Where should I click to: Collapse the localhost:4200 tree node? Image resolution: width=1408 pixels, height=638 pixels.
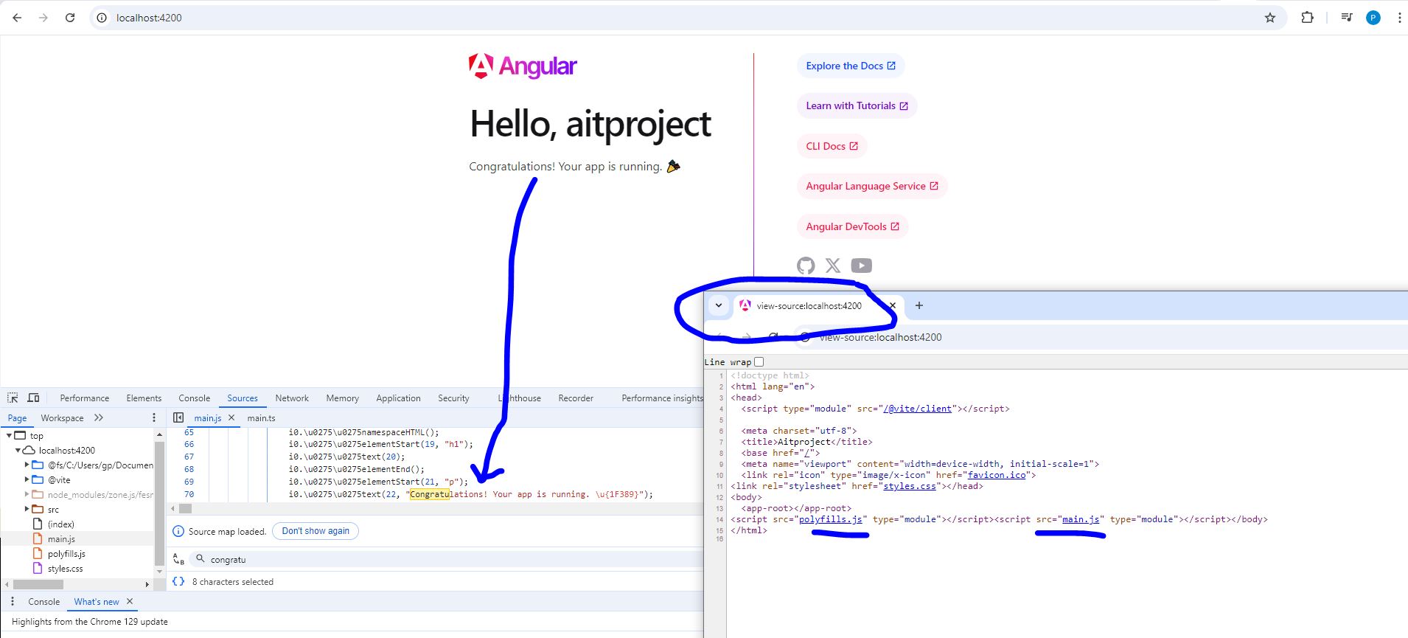click(18, 450)
